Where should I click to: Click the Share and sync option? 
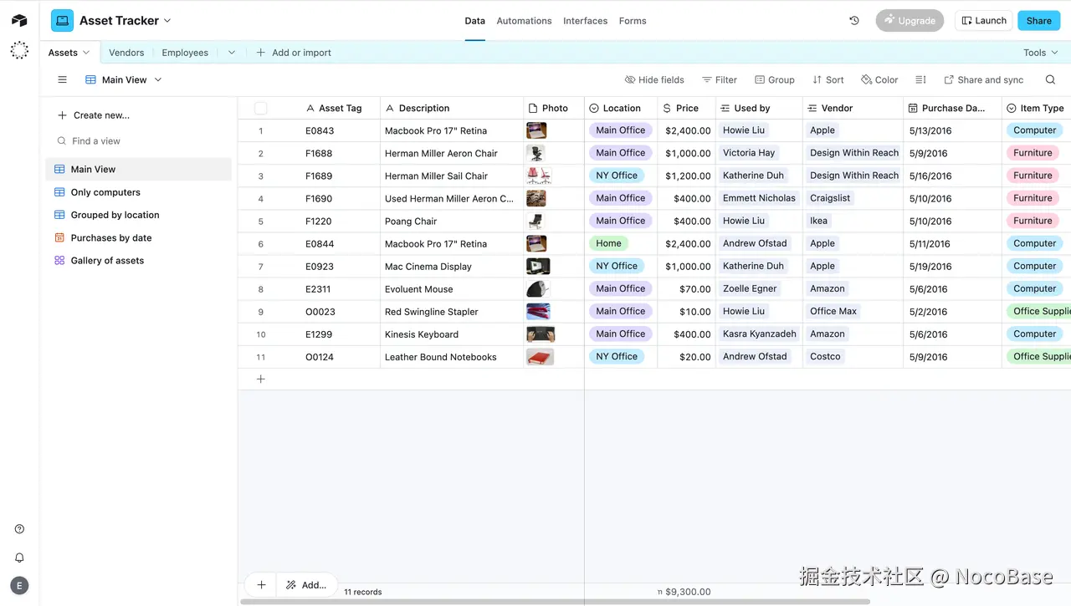click(x=983, y=80)
